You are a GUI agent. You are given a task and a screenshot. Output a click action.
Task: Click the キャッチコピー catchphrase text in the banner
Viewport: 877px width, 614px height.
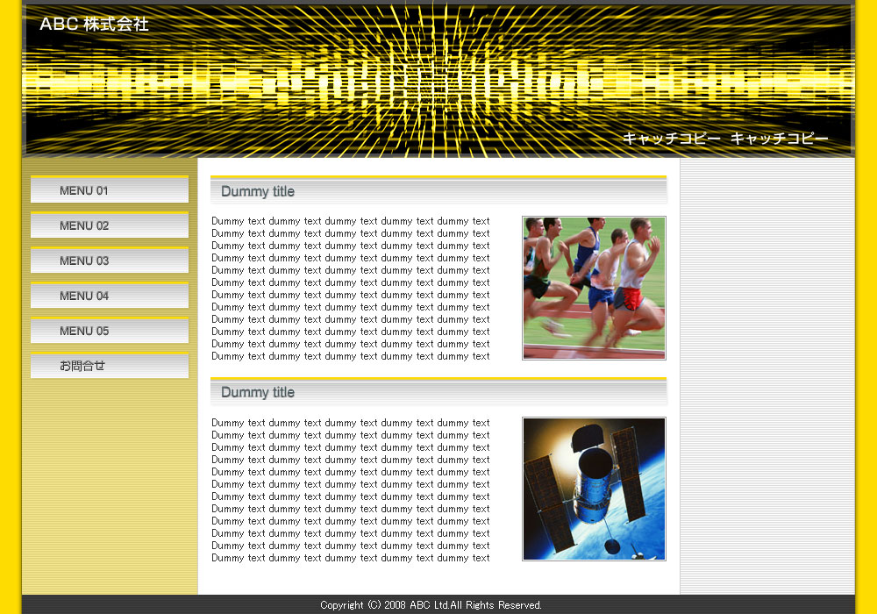[725, 138]
